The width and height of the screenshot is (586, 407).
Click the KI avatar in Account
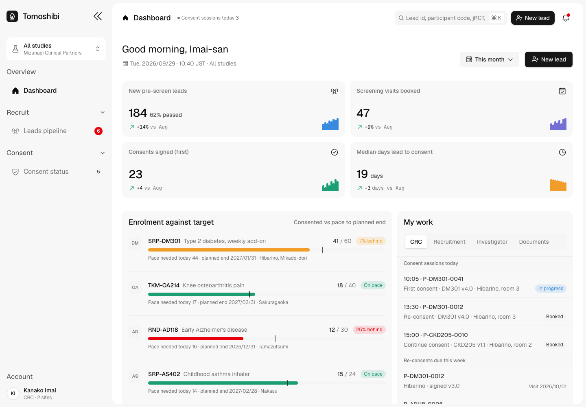tap(13, 394)
